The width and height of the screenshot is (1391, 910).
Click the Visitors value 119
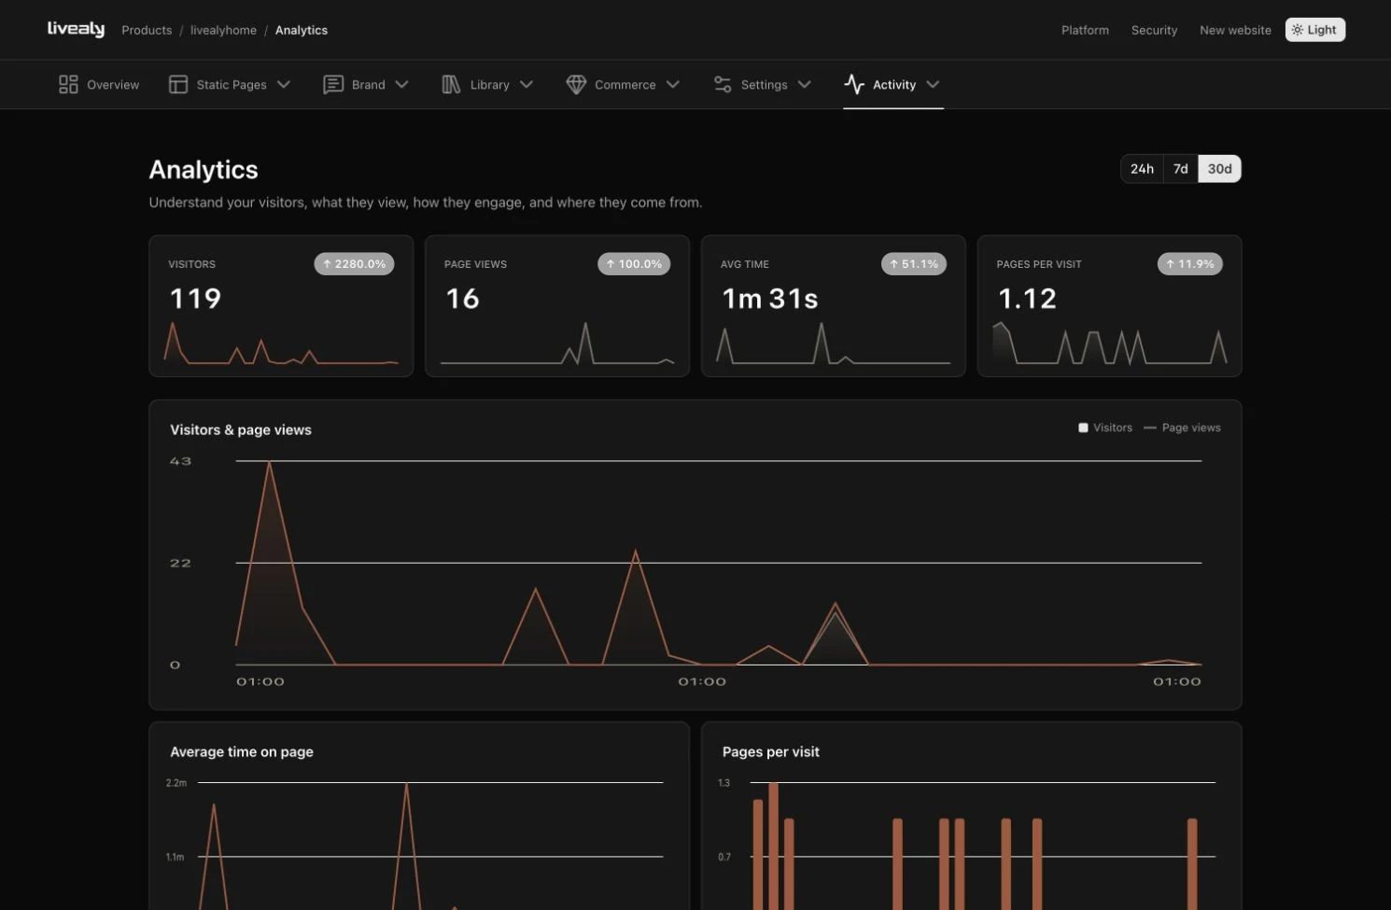[195, 299]
